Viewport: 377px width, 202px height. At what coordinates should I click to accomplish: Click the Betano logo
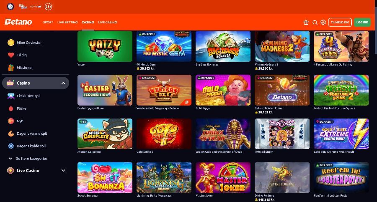click(18, 22)
